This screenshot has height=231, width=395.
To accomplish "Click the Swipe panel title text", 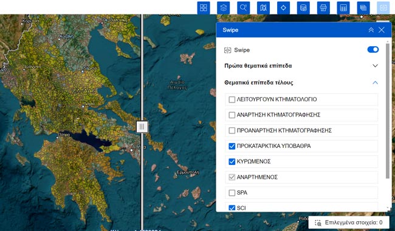I will point(230,30).
